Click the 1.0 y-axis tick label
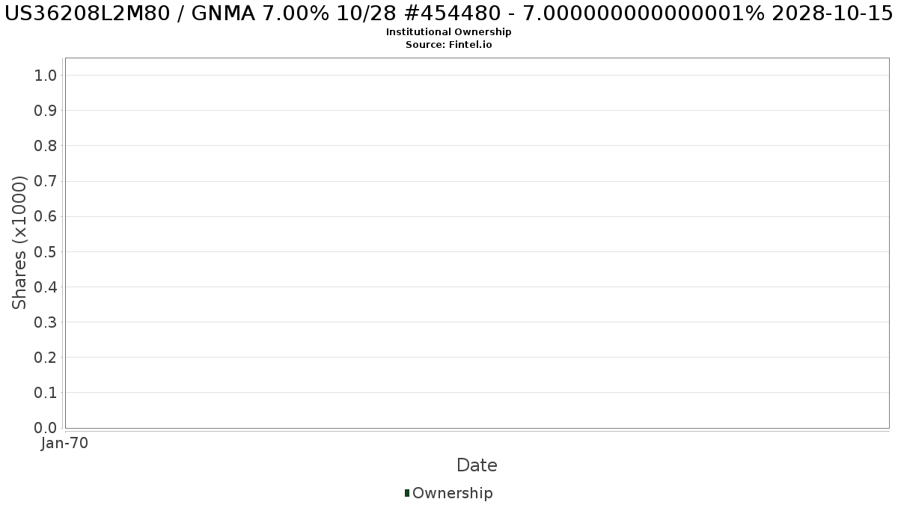The image size is (898, 505). tap(46, 75)
